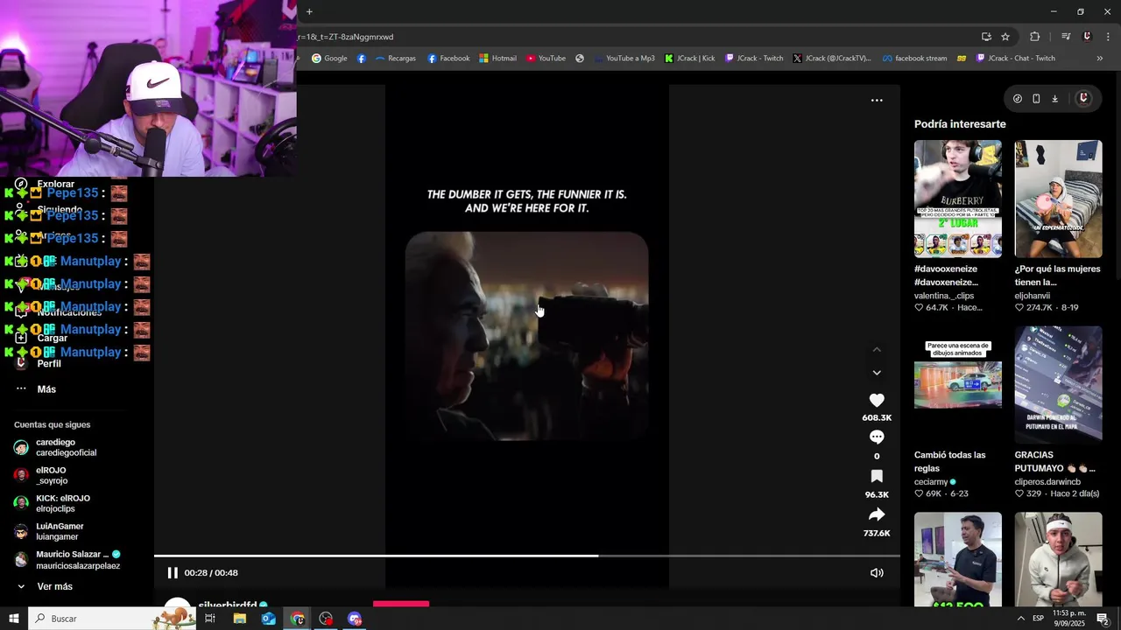Open Perfil in the sidebar
Image resolution: width=1121 pixels, height=630 pixels.
click(x=49, y=363)
